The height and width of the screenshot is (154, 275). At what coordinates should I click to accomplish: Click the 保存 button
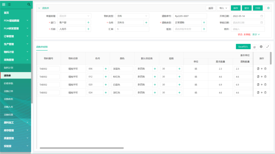[x=236, y=8]
